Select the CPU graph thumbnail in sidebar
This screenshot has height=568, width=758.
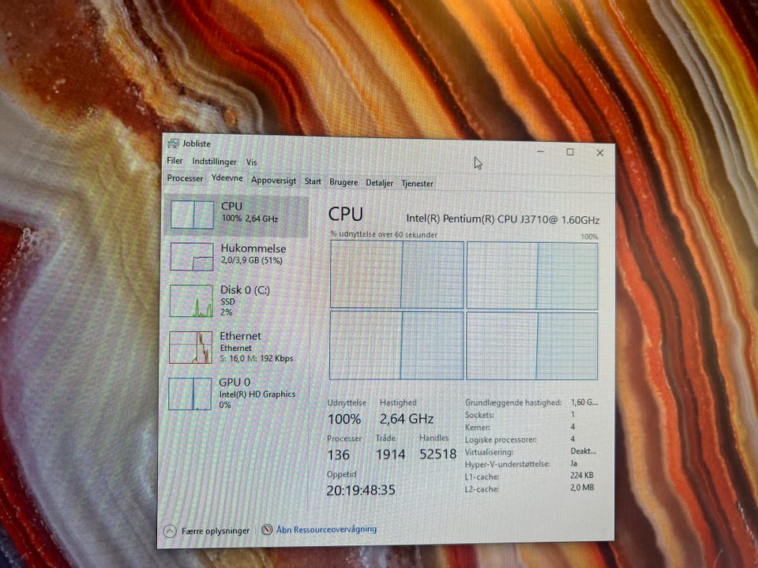point(192,215)
